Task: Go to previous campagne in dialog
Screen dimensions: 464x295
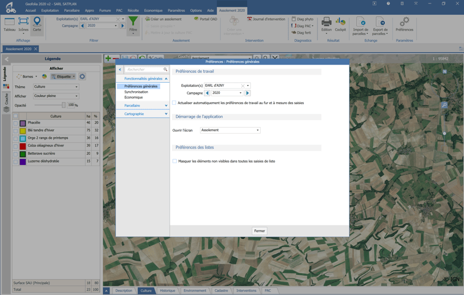Action: [x=207, y=93]
